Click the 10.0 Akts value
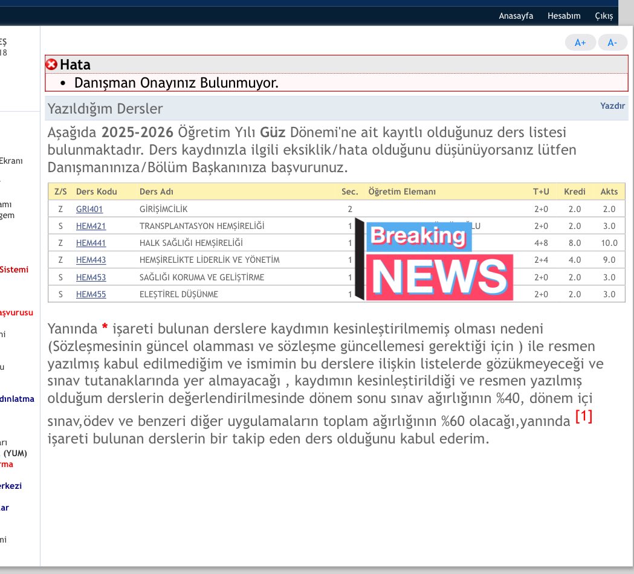Viewport: 634px width, 574px height. click(609, 243)
